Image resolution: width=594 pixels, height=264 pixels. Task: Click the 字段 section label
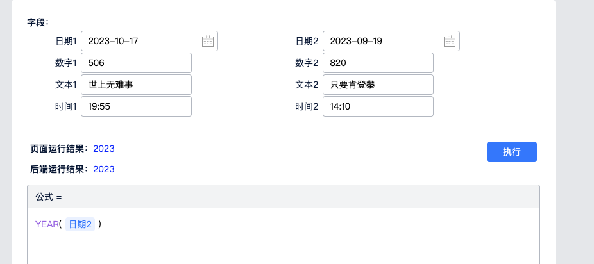pos(38,22)
